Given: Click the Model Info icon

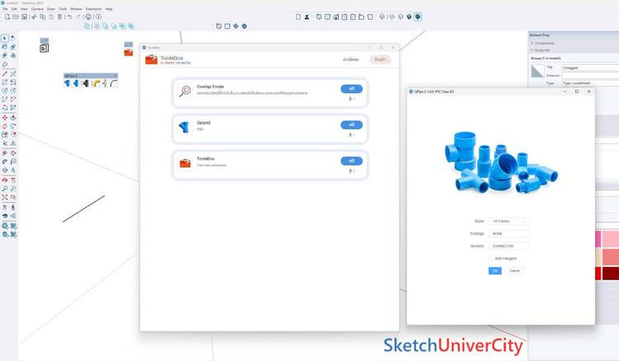Looking at the screenshot, I should [x=98, y=16].
